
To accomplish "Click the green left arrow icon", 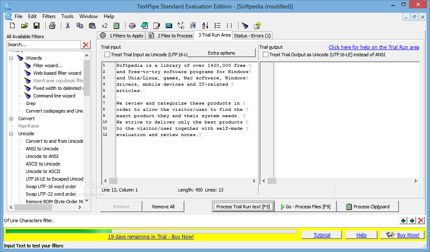I will point(403,220).
